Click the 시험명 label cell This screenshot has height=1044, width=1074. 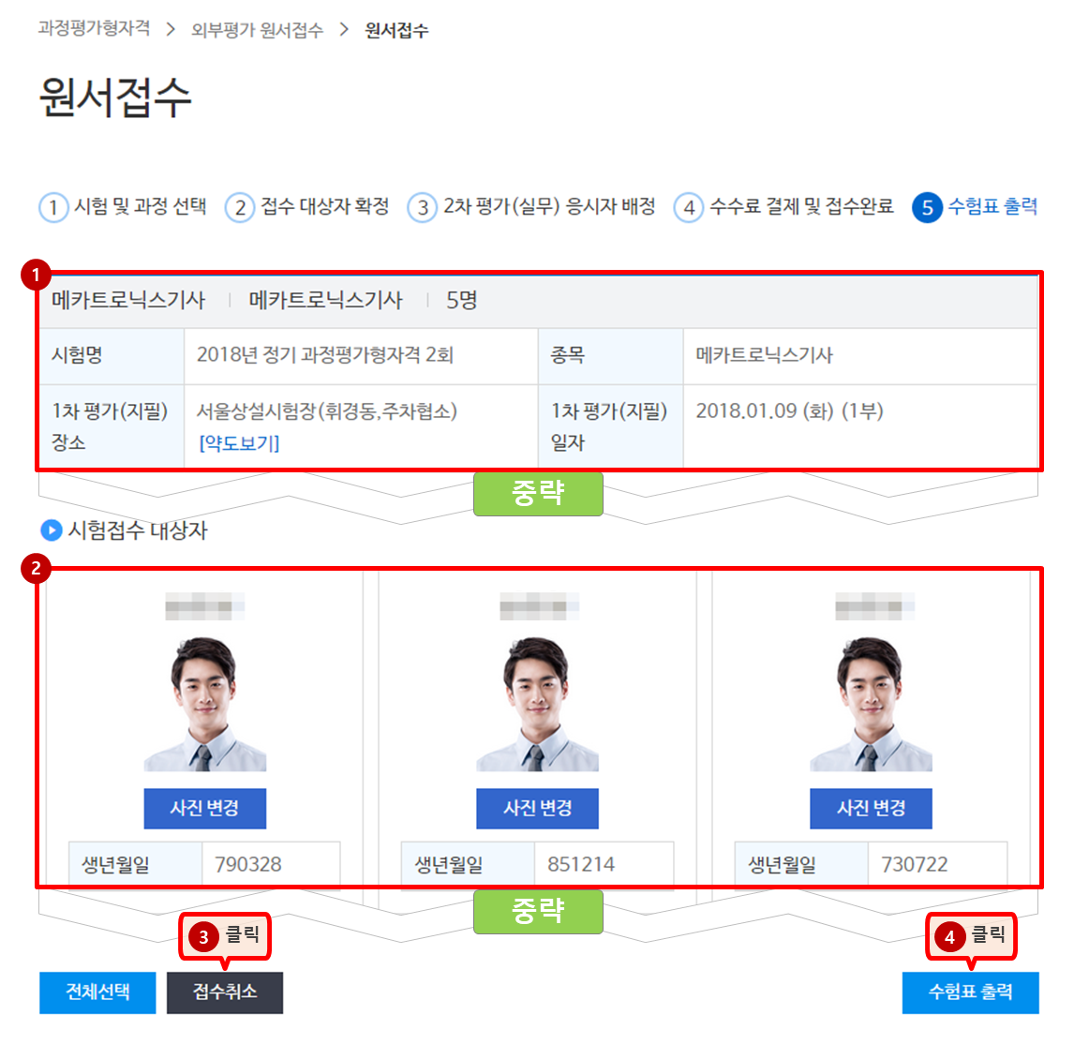click(x=112, y=355)
